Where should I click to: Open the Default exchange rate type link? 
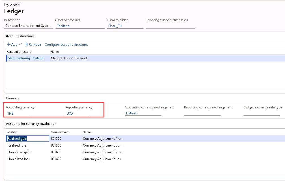coord(131,113)
